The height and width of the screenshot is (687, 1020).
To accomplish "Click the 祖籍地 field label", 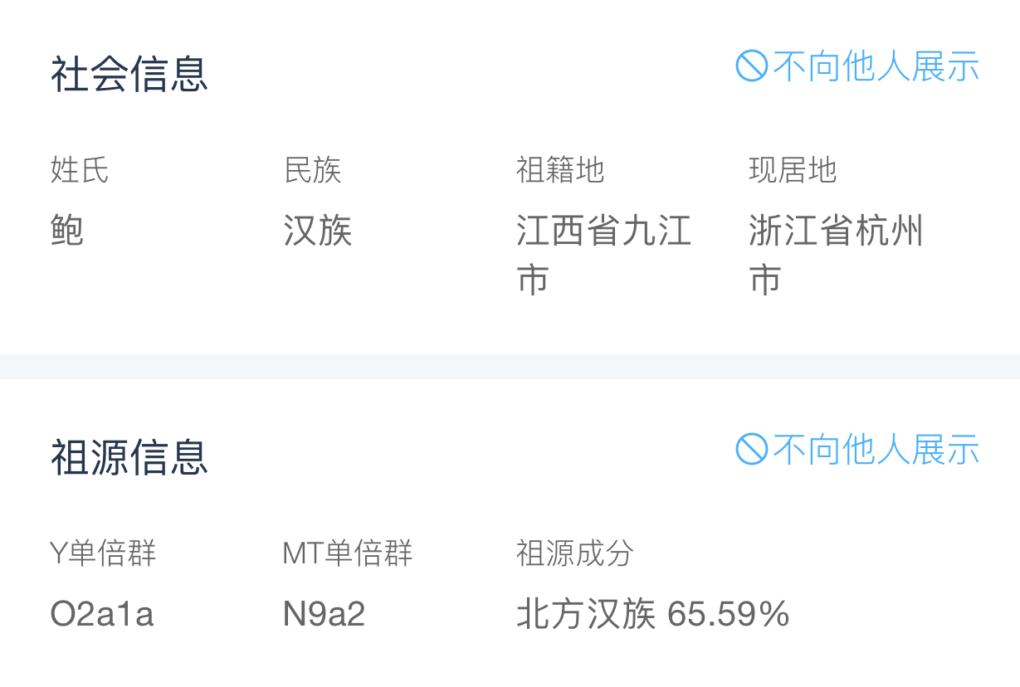I will click(560, 170).
